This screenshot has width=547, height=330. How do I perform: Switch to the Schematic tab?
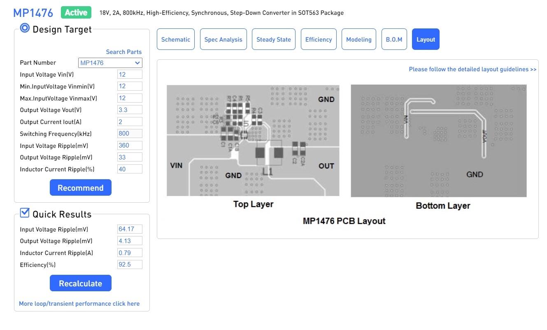[176, 40]
